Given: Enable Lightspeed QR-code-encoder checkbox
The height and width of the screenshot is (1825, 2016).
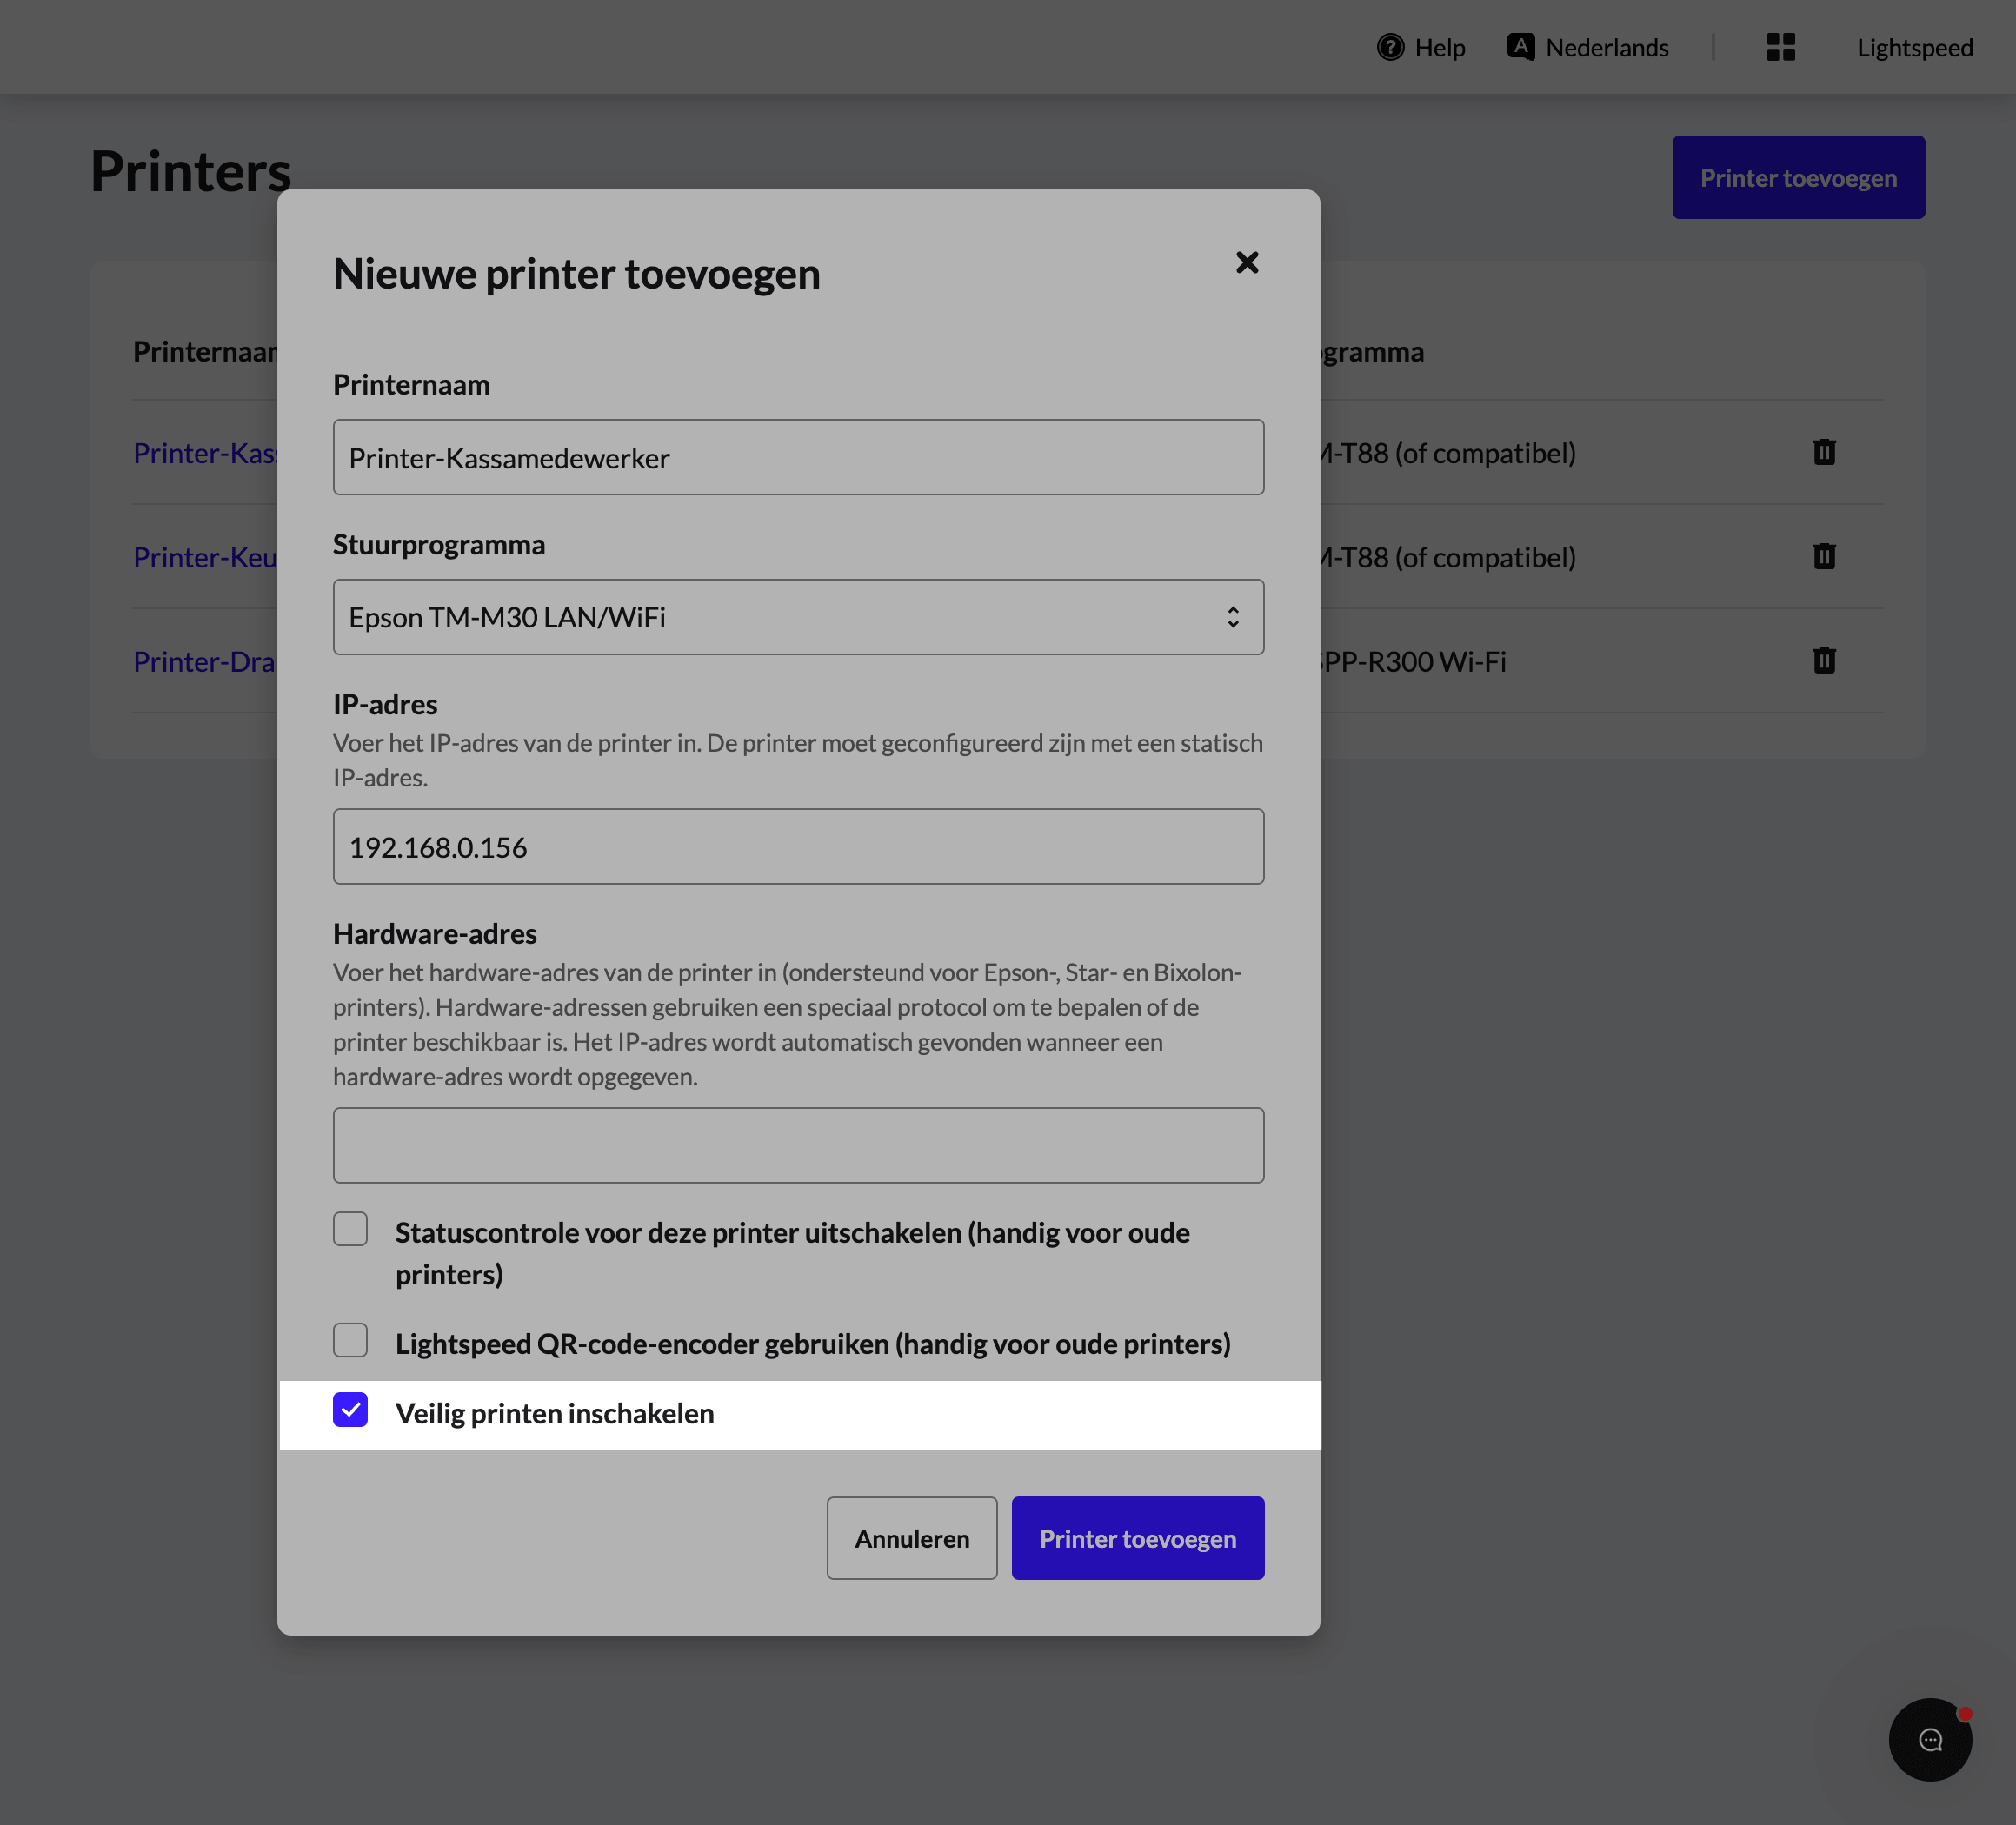Looking at the screenshot, I should 350,1340.
